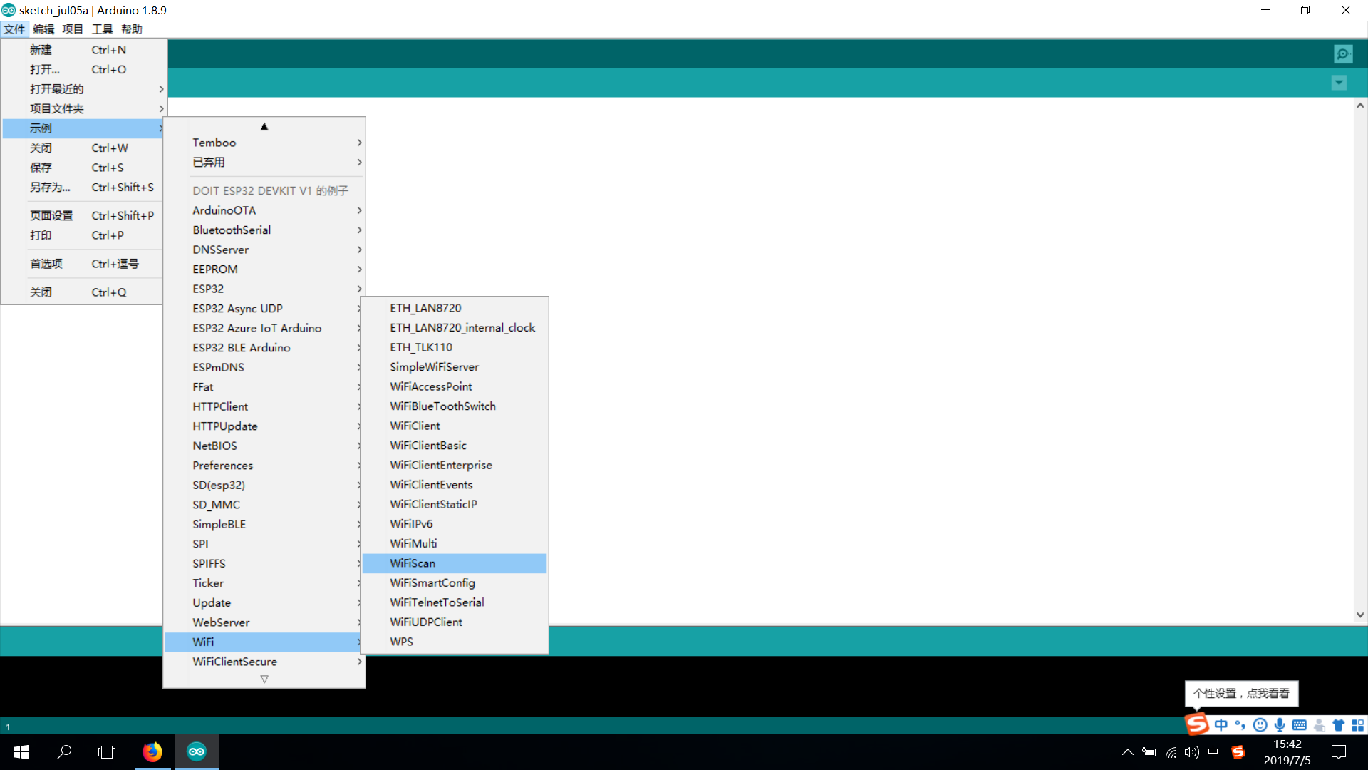Open Firefox from the taskbar
1368x770 pixels.
152,751
